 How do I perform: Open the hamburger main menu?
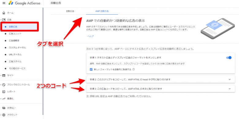4,3
